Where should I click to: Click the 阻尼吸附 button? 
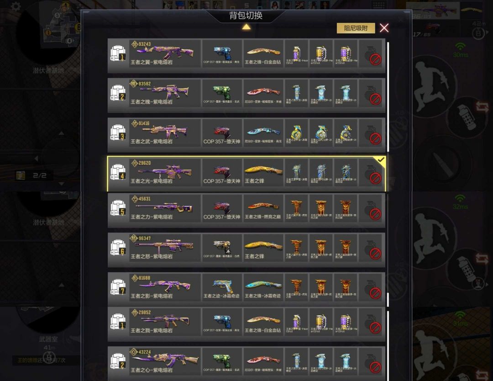click(356, 28)
